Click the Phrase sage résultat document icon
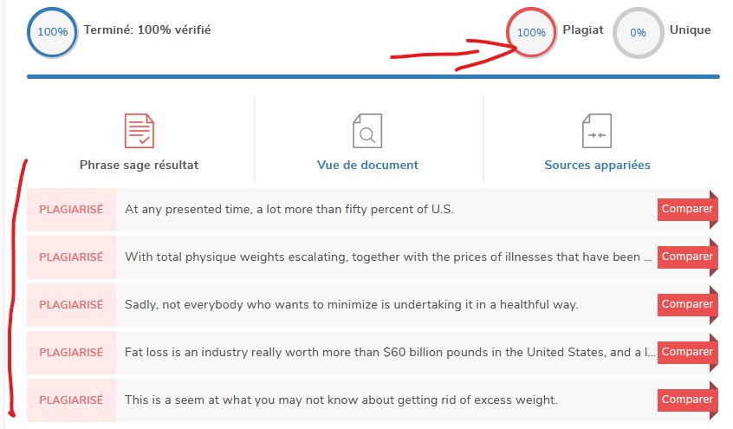 pos(139,131)
